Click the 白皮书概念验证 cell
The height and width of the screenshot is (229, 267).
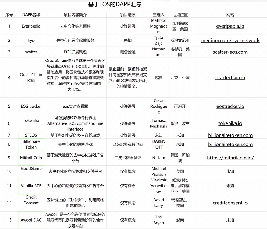tap(128, 158)
